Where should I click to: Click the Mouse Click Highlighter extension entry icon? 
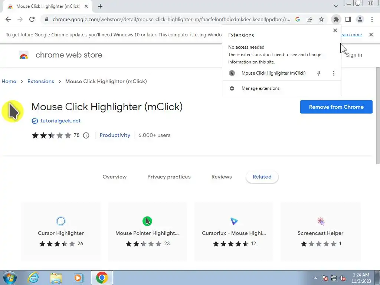click(x=232, y=73)
